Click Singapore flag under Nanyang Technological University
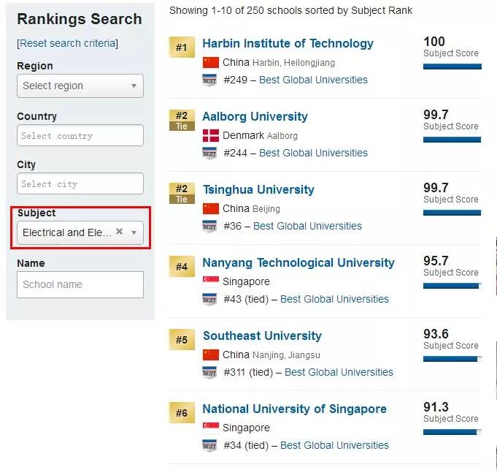497x470 pixels. [x=210, y=281]
